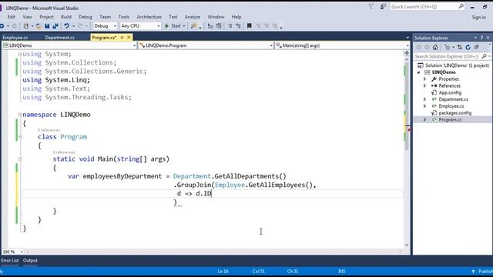The height and width of the screenshot is (277, 493).
Task: Click the Navigate Backward circle icon
Action: point(2,26)
